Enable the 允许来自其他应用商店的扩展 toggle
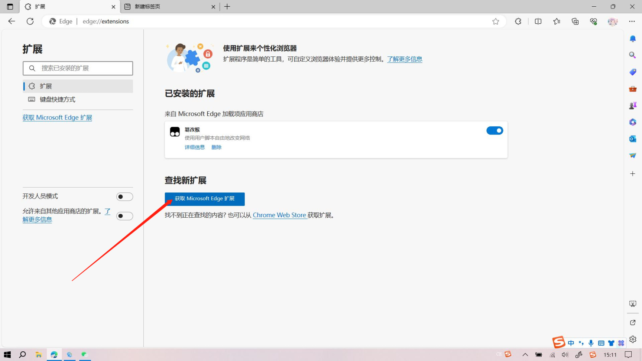The height and width of the screenshot is (361, 642). pos(124,216)
